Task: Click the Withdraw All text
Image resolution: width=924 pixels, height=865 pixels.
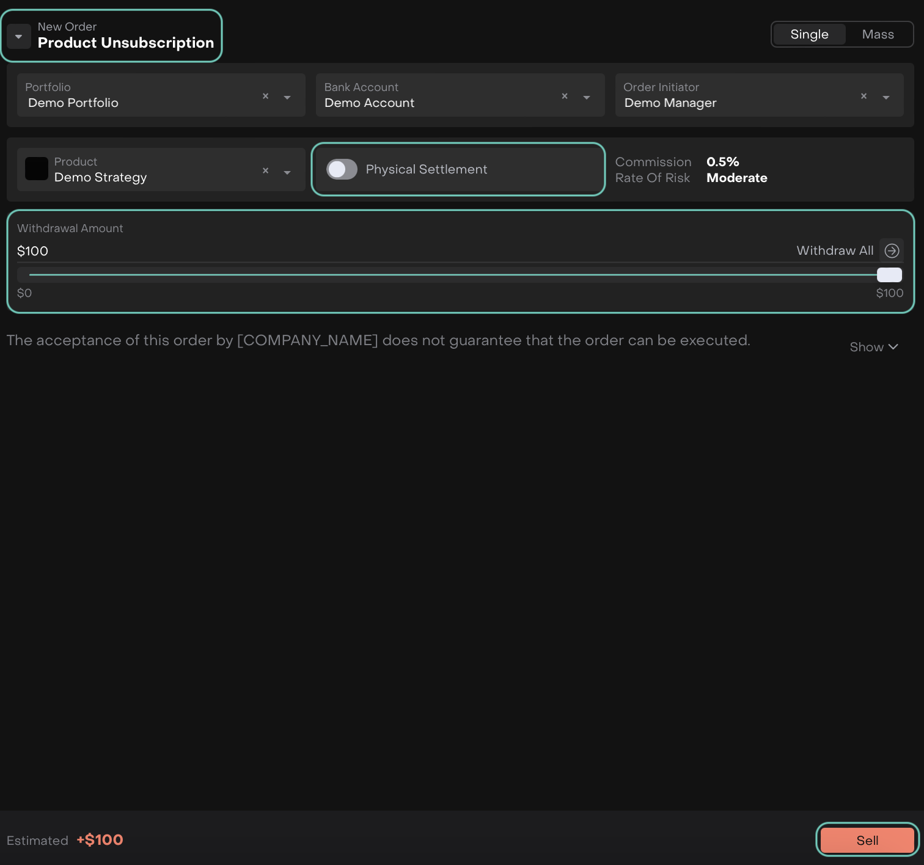Action: pos(834,250)
